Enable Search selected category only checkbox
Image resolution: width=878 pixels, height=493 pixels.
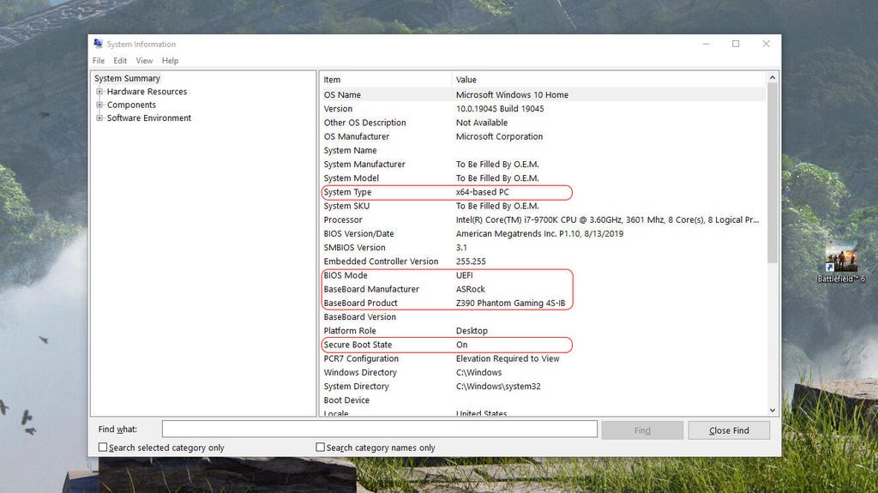(103, 448)
